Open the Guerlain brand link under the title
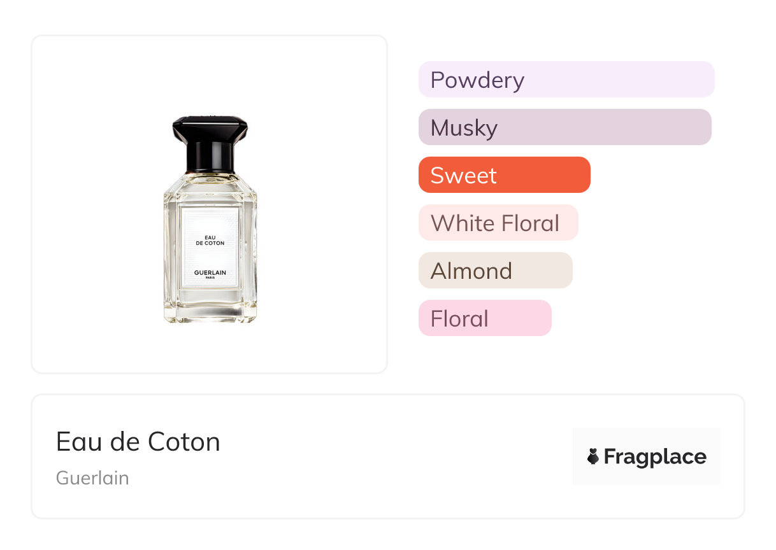 92,478
